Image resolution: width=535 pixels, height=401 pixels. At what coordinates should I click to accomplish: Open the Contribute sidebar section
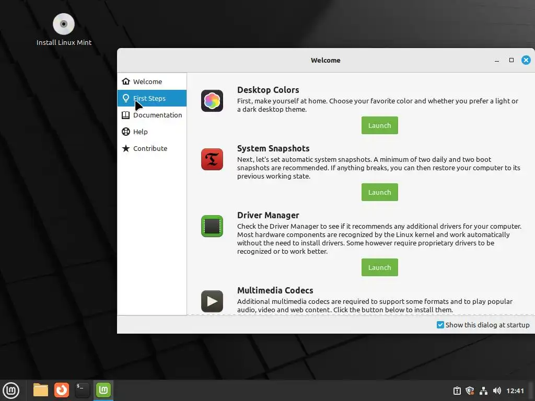point(152,148)
